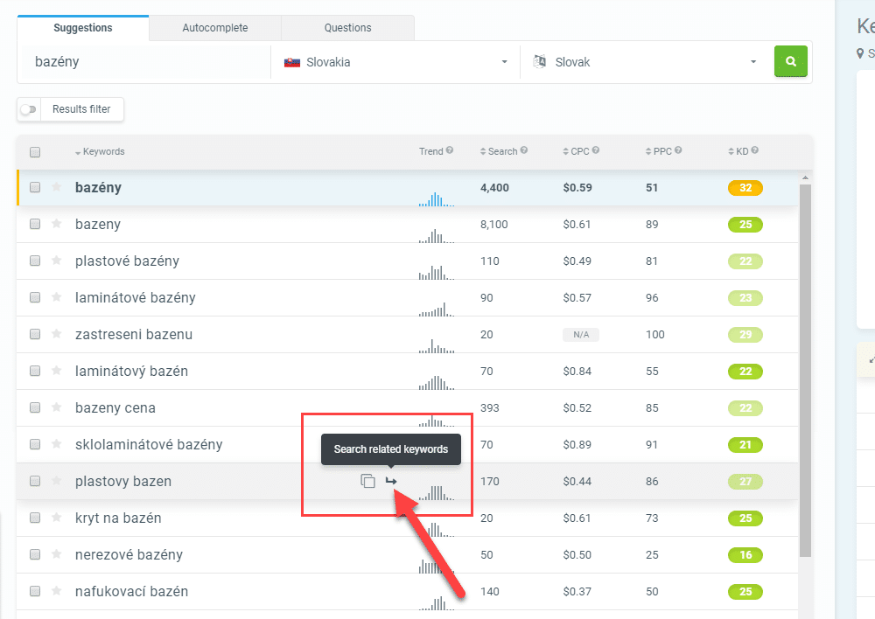Star the keyword kryt na bazén
875x619 pixels.
click(56, 518)
